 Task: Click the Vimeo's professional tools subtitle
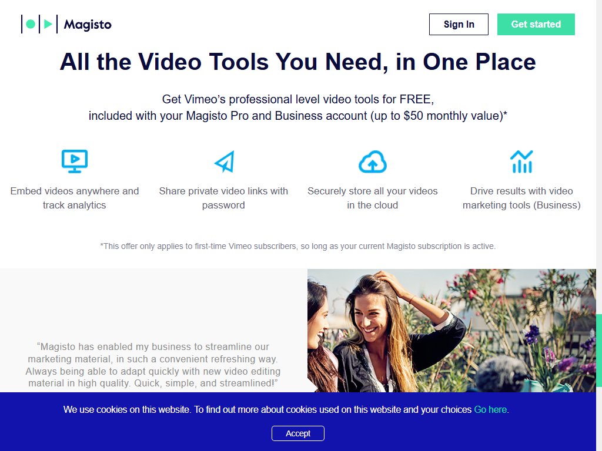pos(297,107)
